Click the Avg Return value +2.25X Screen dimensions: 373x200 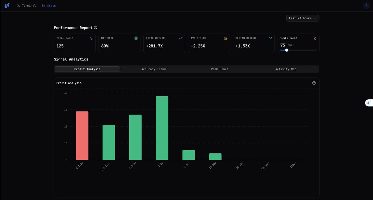198,46
